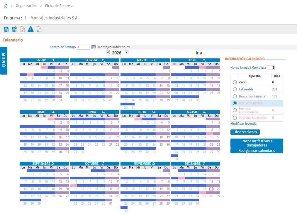Click Reorganizar calendario button
297x214 pixels.
coord(257,150)
